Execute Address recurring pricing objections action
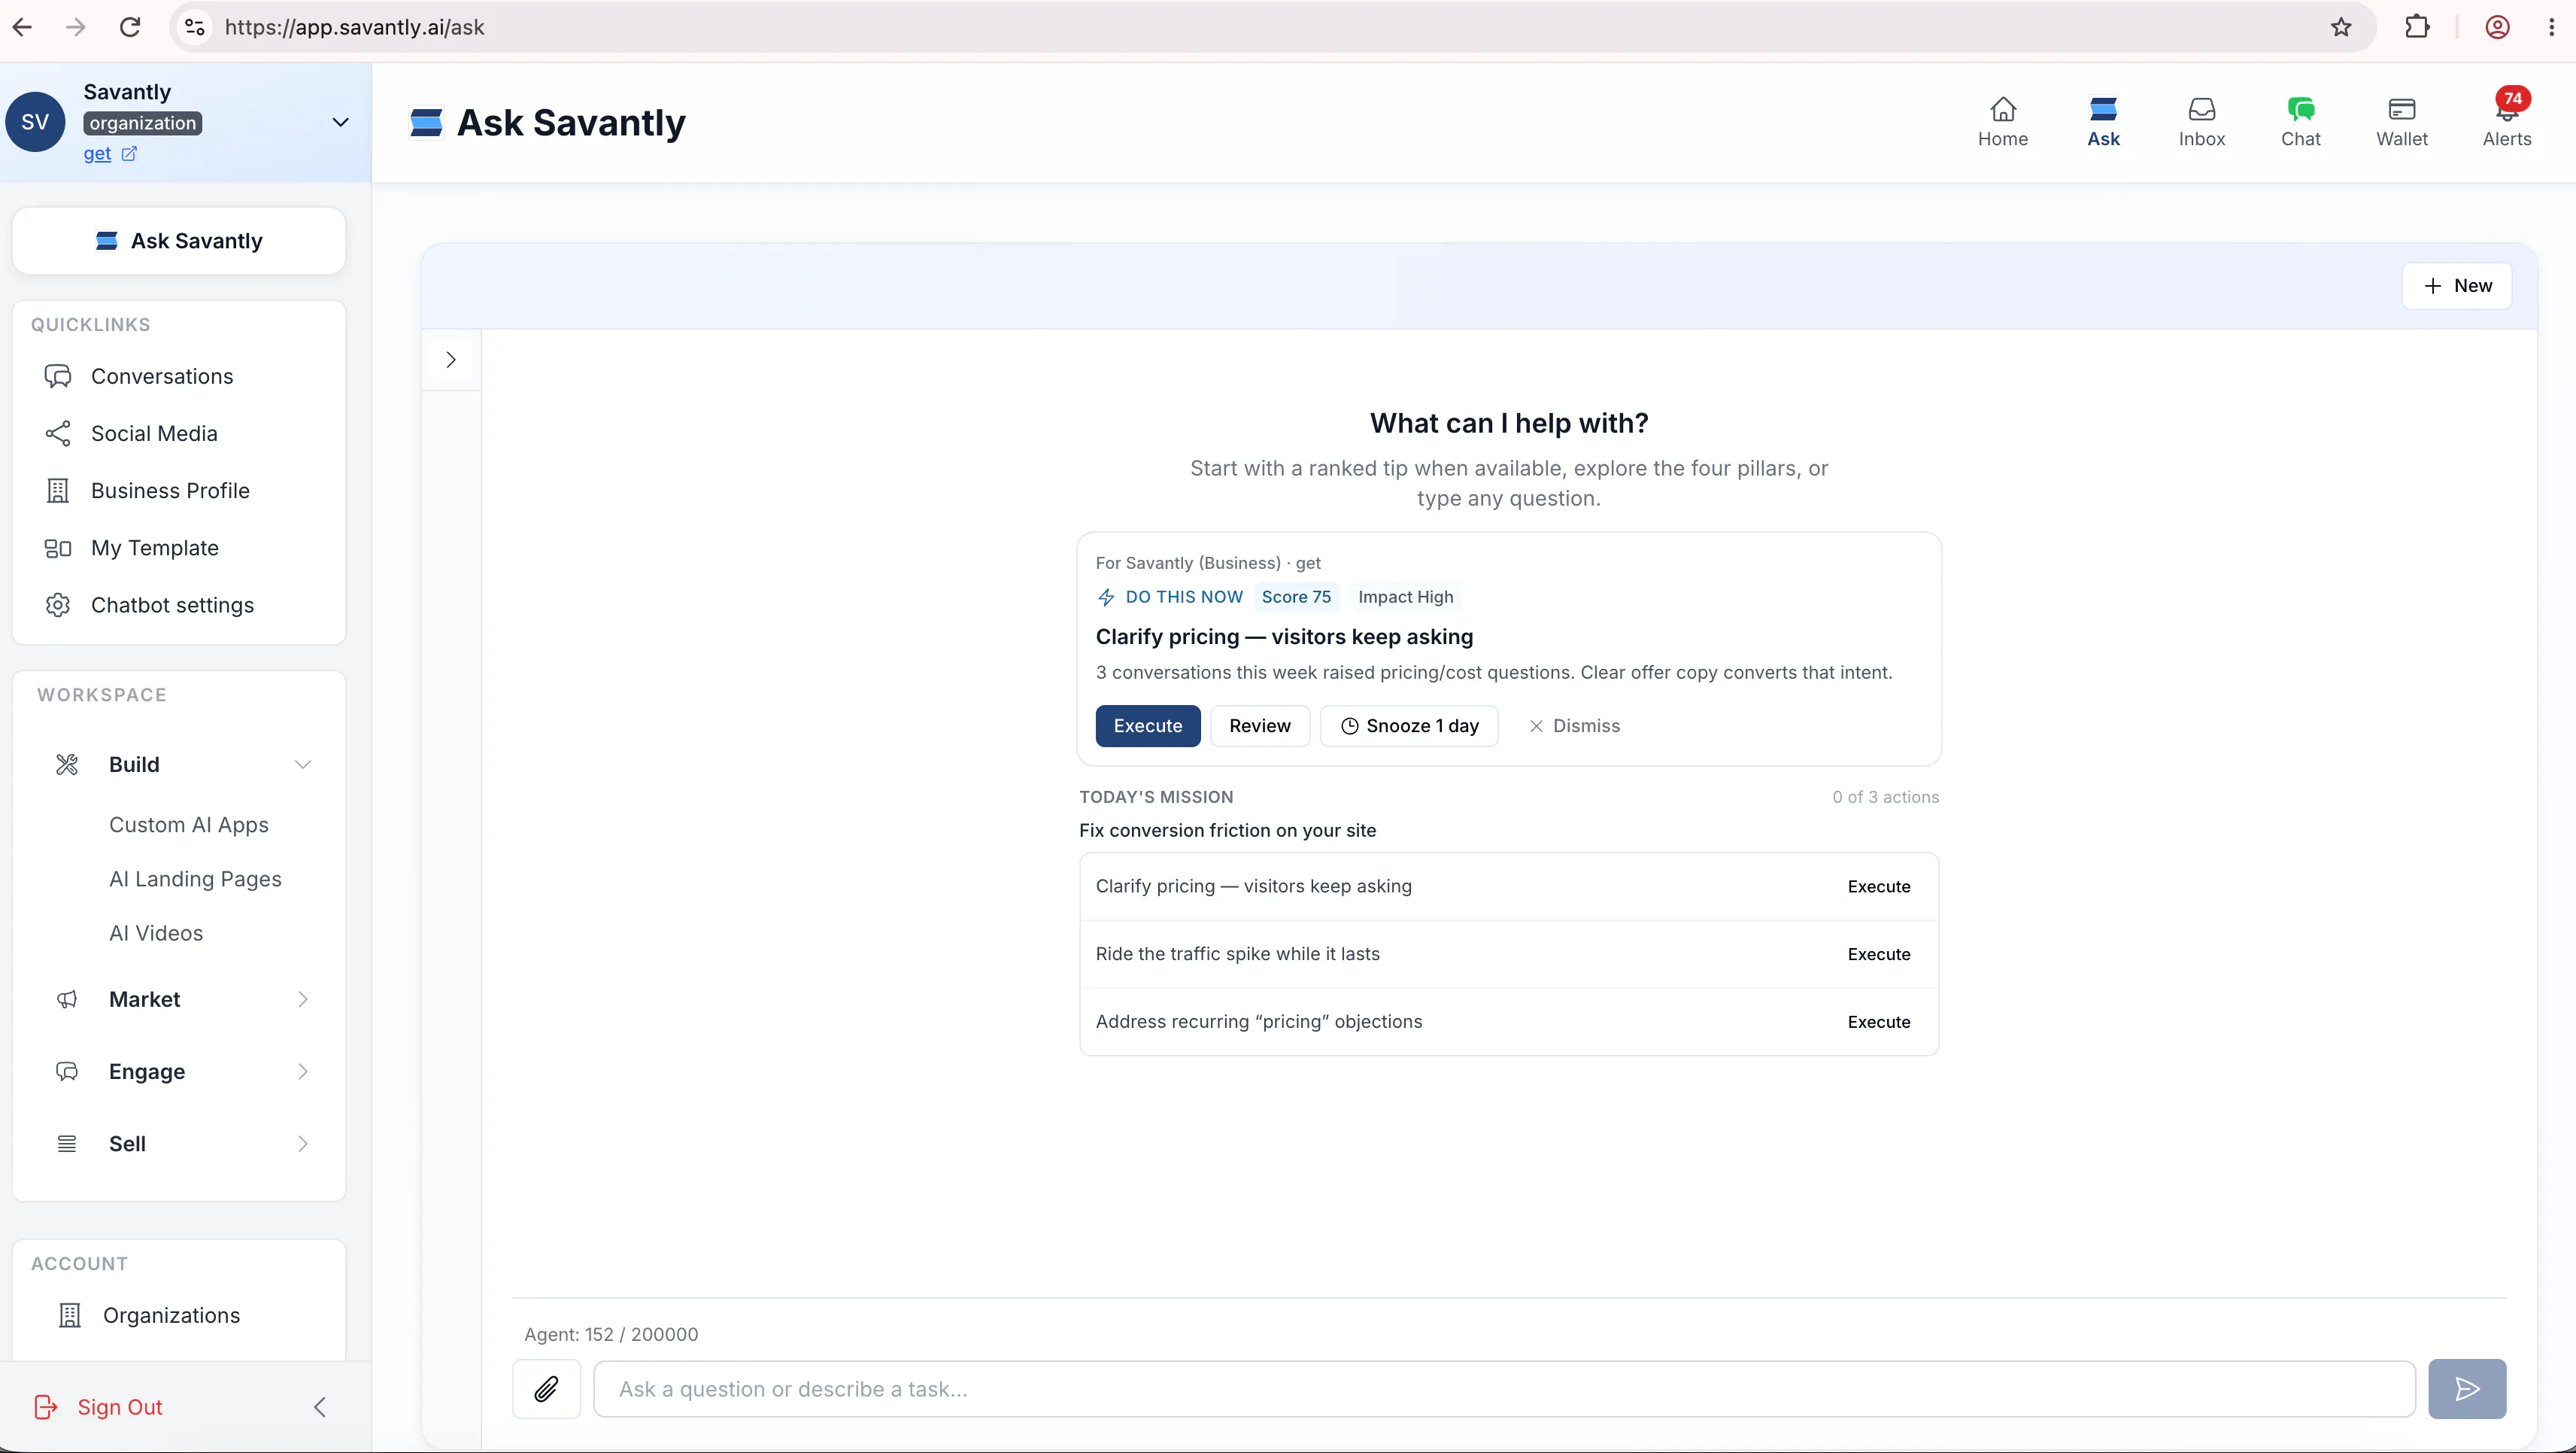The width and height of the screenshot is (2576, 1453). 1879,1022
